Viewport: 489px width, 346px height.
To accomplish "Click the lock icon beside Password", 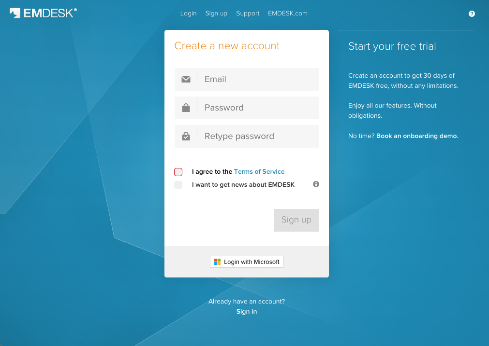I will 186,108.
